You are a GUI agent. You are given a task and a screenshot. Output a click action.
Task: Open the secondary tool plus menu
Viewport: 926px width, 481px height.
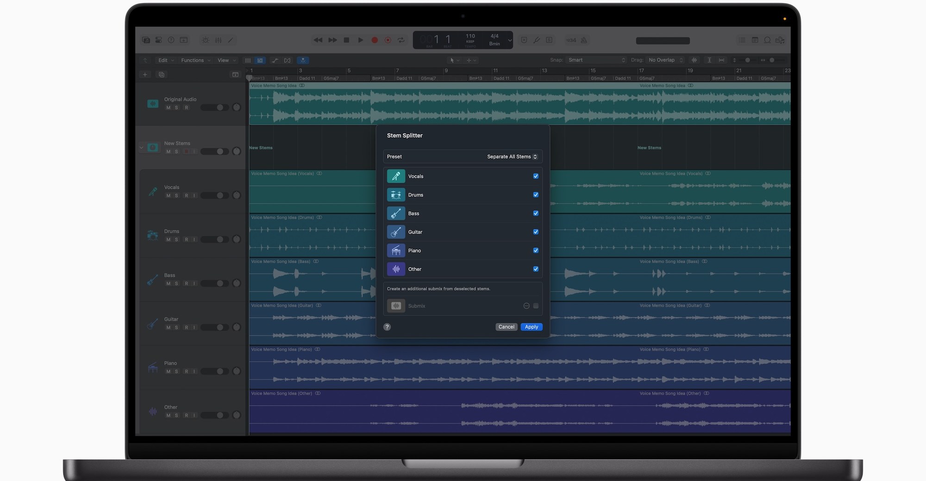471,61
